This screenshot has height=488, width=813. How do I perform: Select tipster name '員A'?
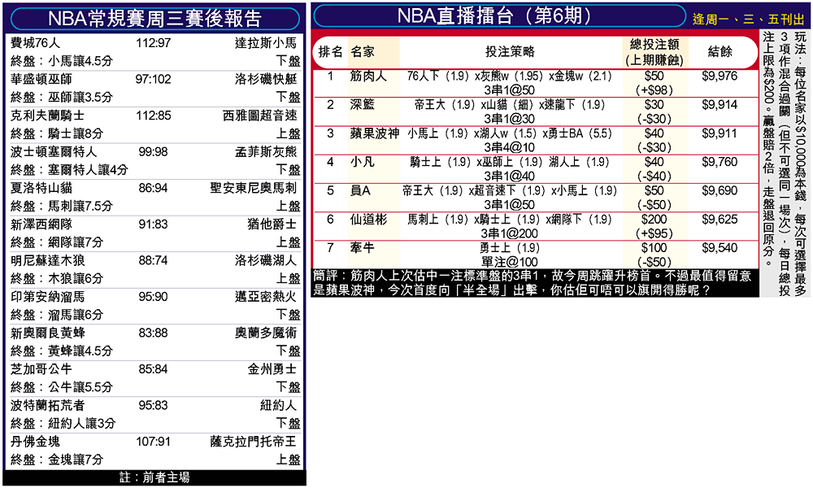click(x=360, y=191)
